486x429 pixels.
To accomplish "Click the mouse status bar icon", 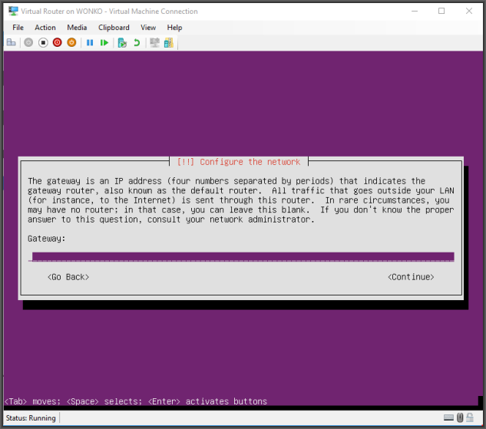I will pyautogui.click(x=460, y=417).
